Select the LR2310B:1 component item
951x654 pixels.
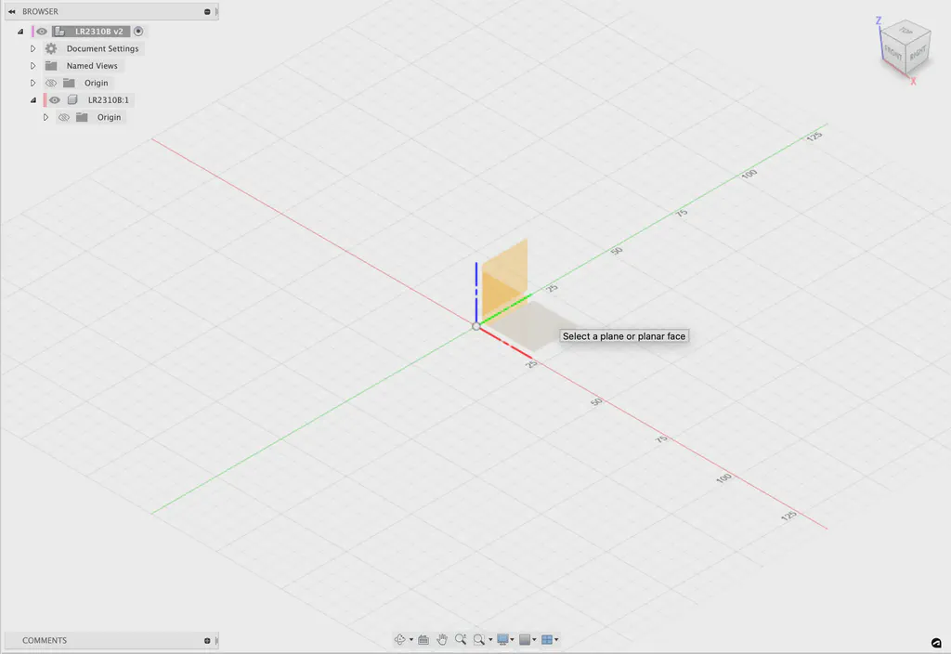point(108,100)
